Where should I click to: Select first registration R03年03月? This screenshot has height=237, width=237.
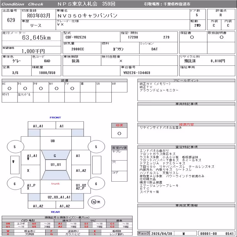coord(39,15)
